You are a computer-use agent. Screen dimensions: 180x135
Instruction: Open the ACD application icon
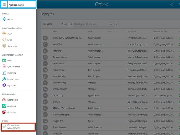[4, 33]
